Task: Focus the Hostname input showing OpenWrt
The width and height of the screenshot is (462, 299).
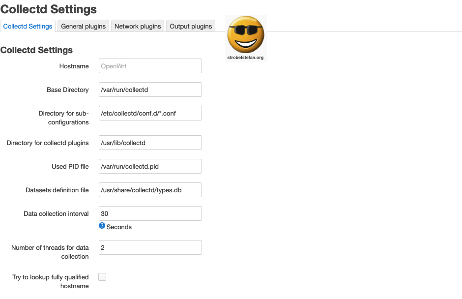Action: (x=150, y=66)
